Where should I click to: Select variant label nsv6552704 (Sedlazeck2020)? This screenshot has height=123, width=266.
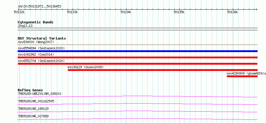pos(41,61)
